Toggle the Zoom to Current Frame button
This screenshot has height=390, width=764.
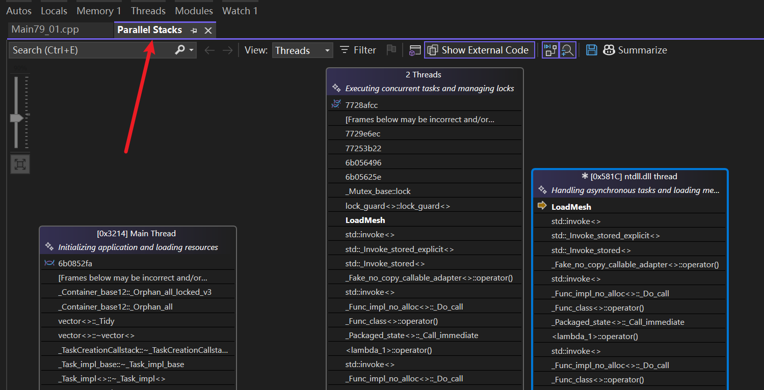567,50
